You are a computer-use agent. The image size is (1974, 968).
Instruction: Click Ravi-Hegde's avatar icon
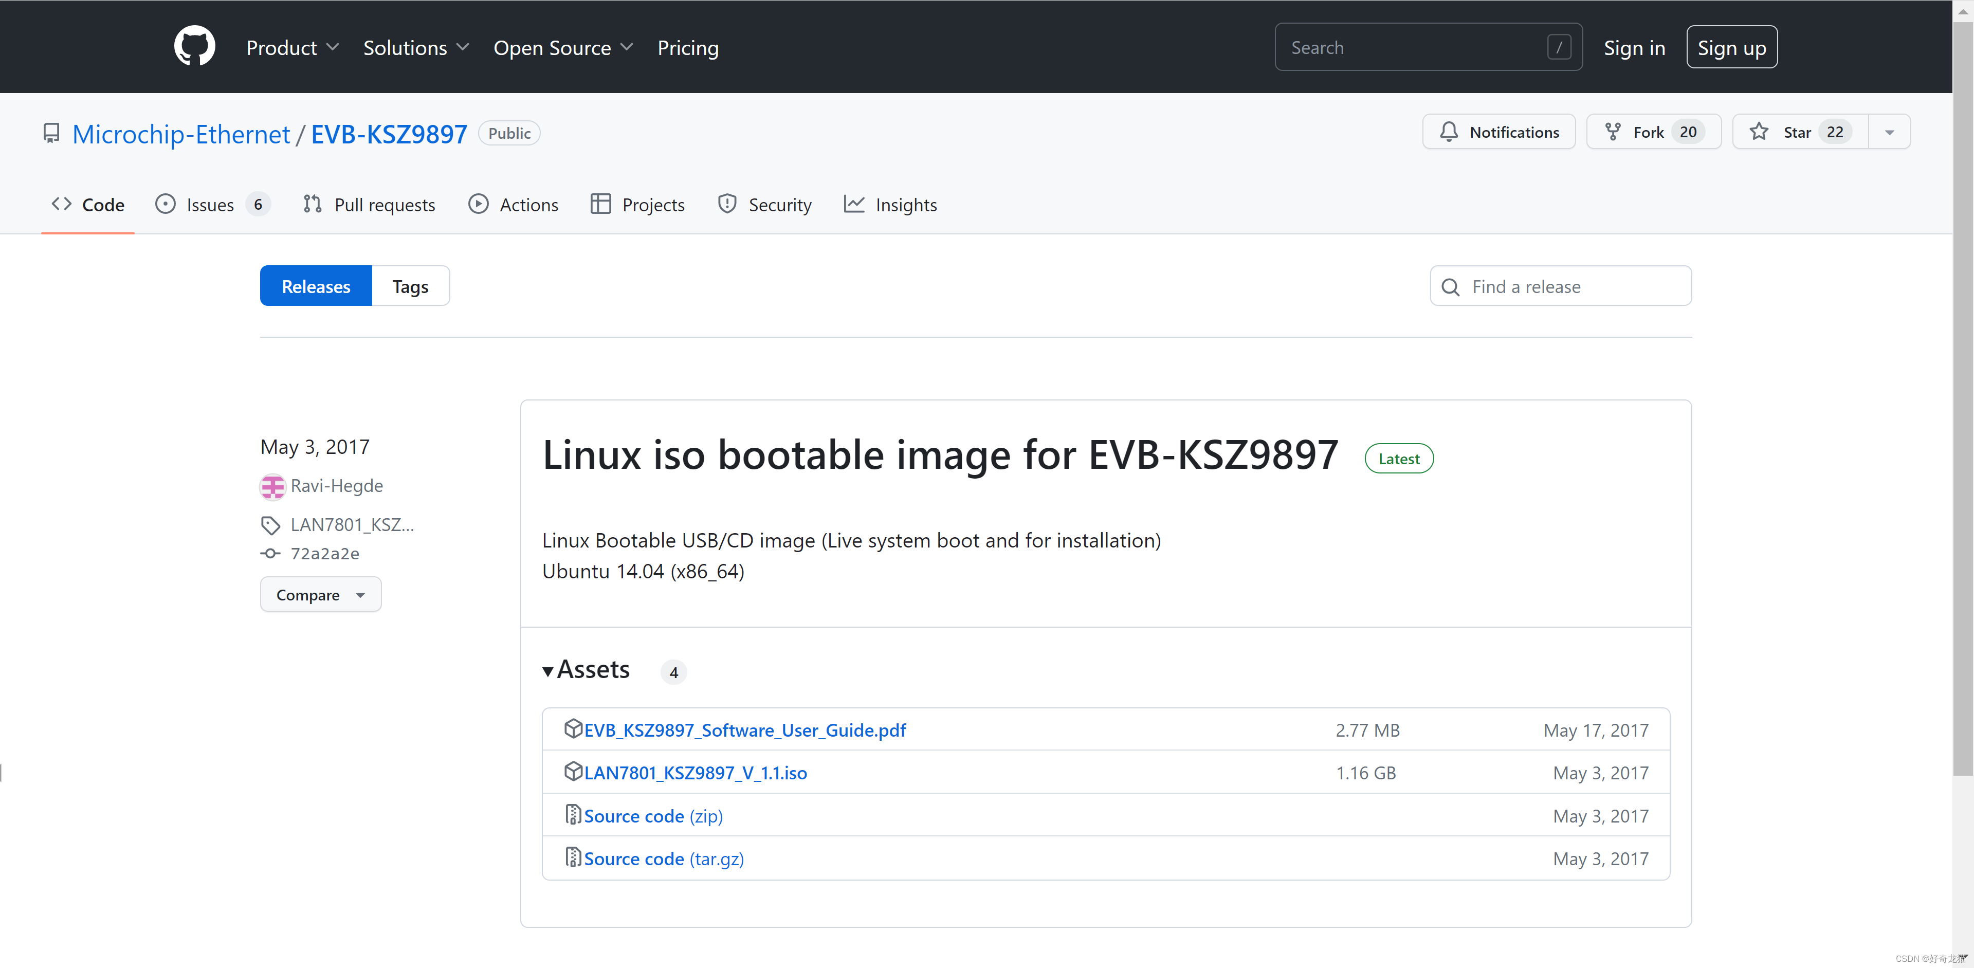(272, 487)
